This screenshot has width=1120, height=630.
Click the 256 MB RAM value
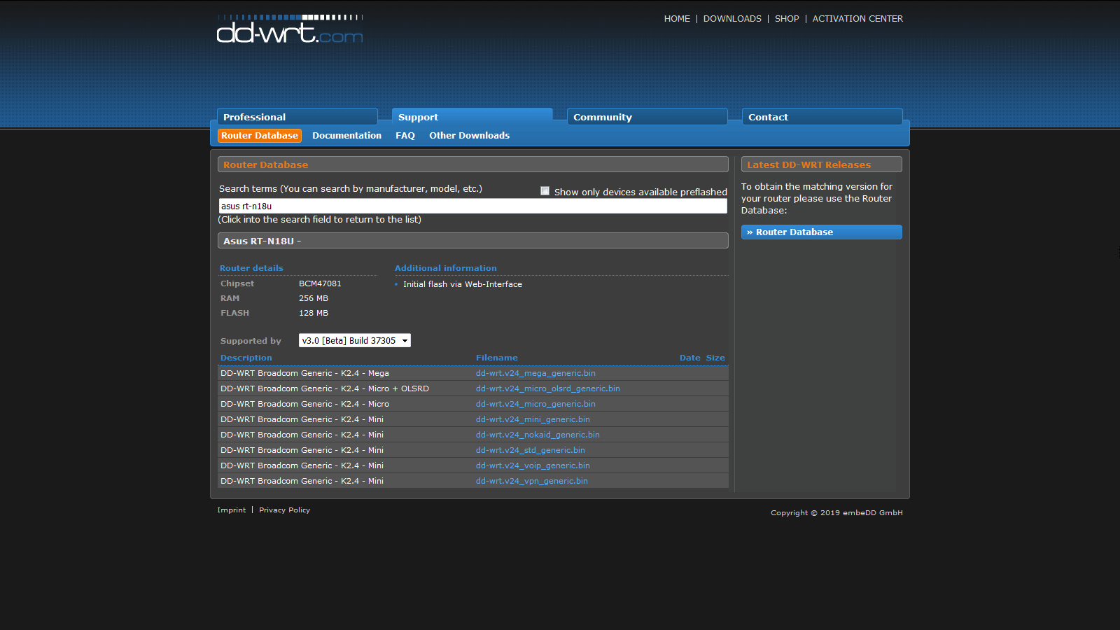(314, 298)
